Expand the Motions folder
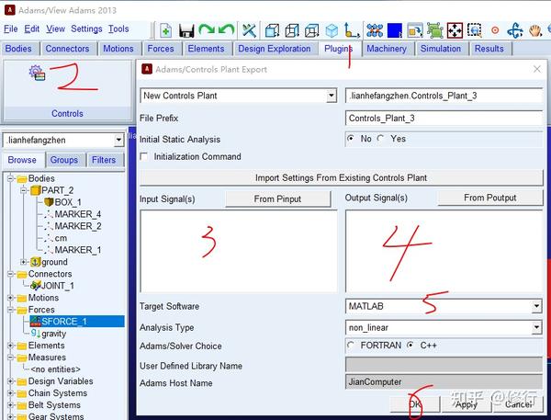 (x=10, y=298)
